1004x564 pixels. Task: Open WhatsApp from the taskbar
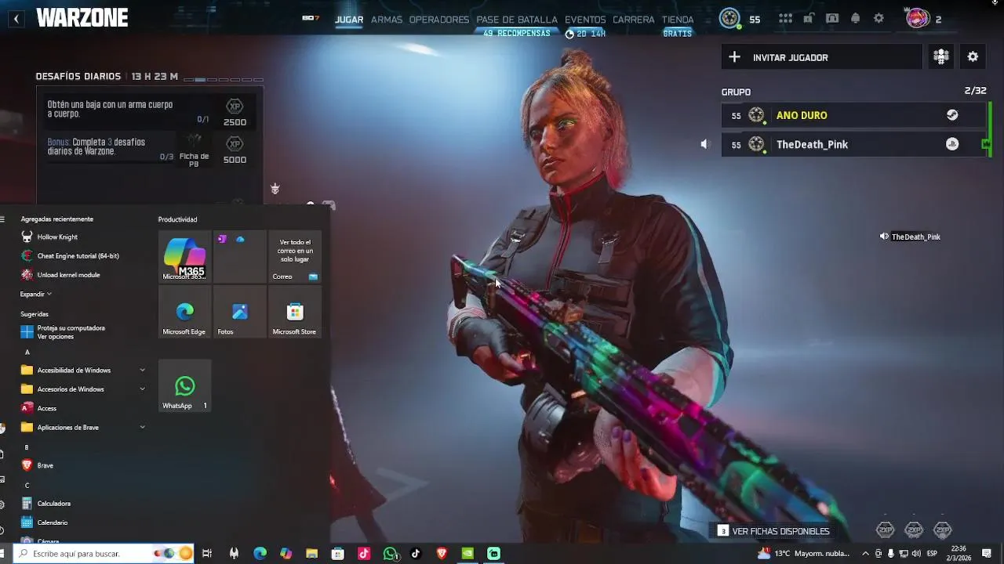(x=390, y=553)
